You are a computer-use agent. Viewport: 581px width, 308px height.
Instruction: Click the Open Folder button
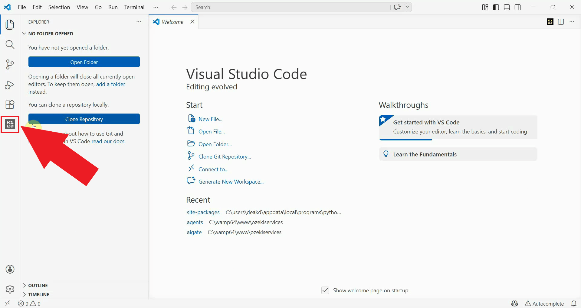(84, 62)
